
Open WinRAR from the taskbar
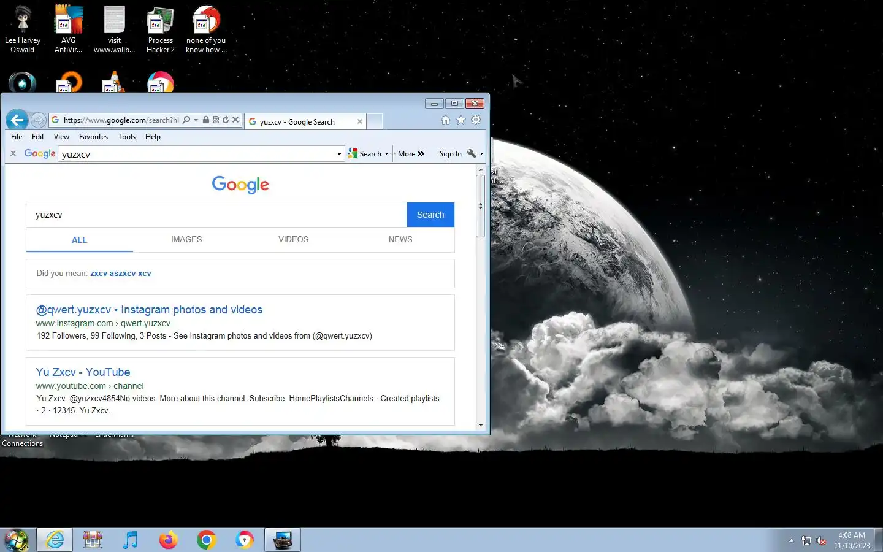point(93,540)
